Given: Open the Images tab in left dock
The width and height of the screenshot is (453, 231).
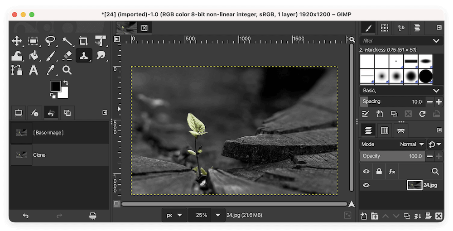Looking at the screenshot, I should (67, 113).
